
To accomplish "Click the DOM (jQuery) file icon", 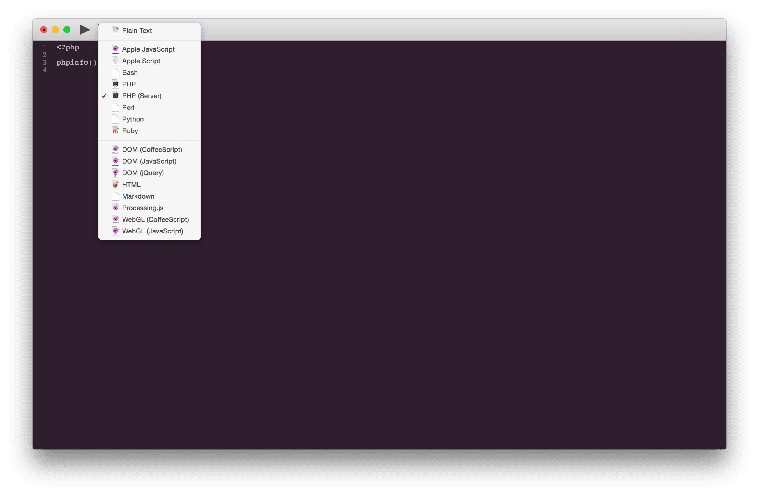I will click(x=115, y=173).
